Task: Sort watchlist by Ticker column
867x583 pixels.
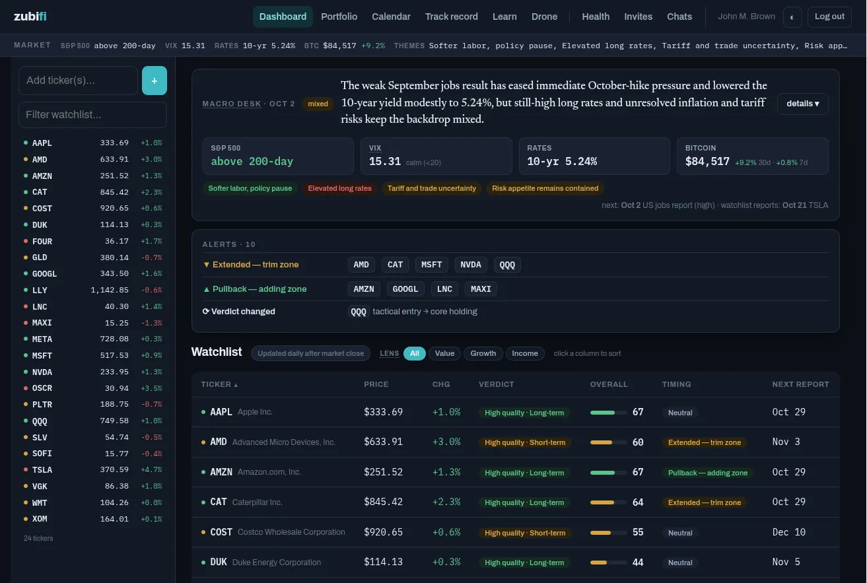Action: [219, 384]
